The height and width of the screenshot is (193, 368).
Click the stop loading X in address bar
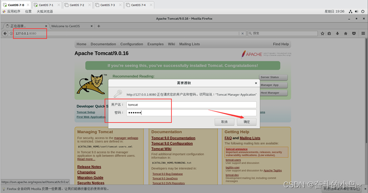pyautogui.click(x=242, y=33)
